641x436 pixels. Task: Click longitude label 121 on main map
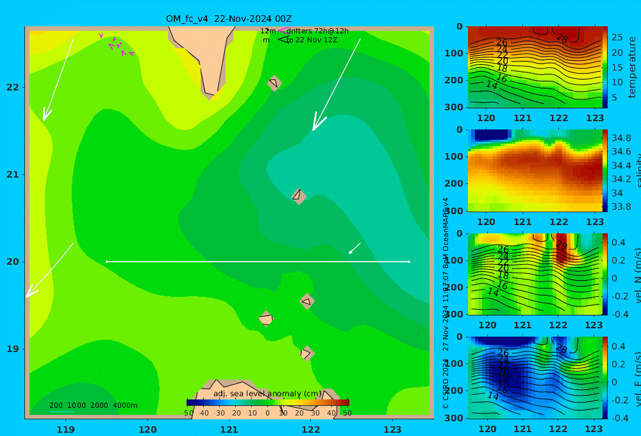coord(229,430)
